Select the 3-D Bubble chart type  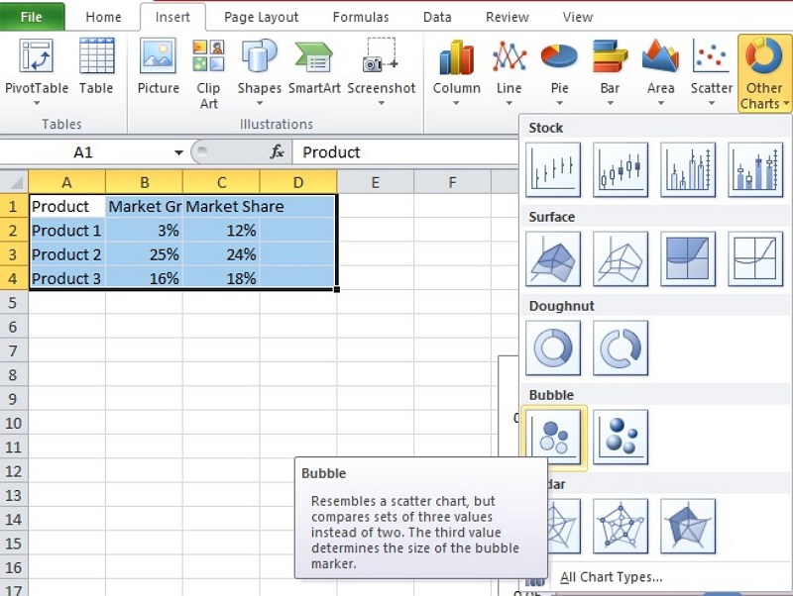coord(620,437)
